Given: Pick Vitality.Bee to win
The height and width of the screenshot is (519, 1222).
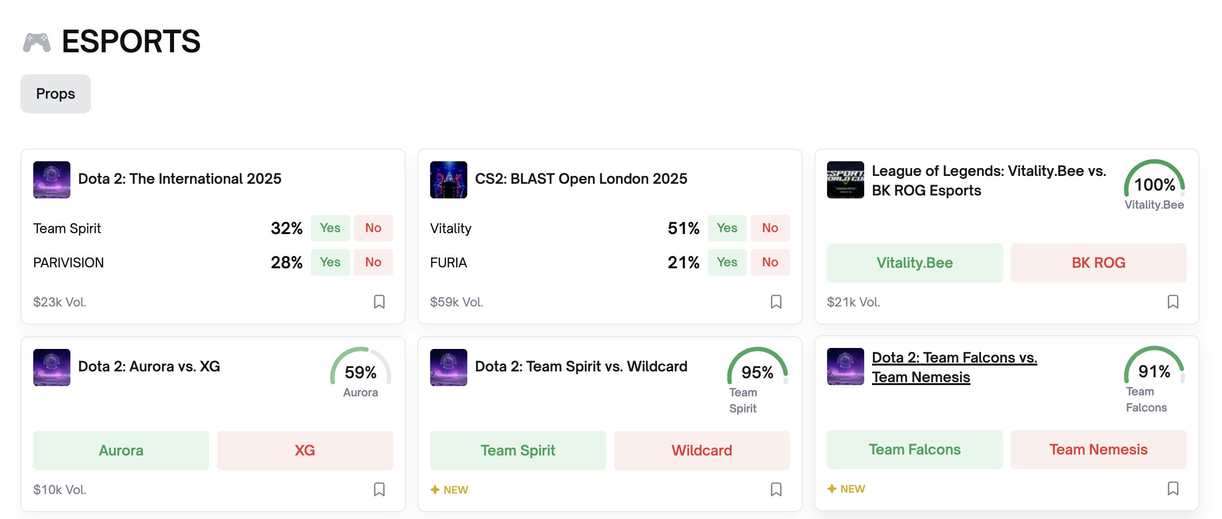Looking at the screenshot, I should click(x=915, y=263).
